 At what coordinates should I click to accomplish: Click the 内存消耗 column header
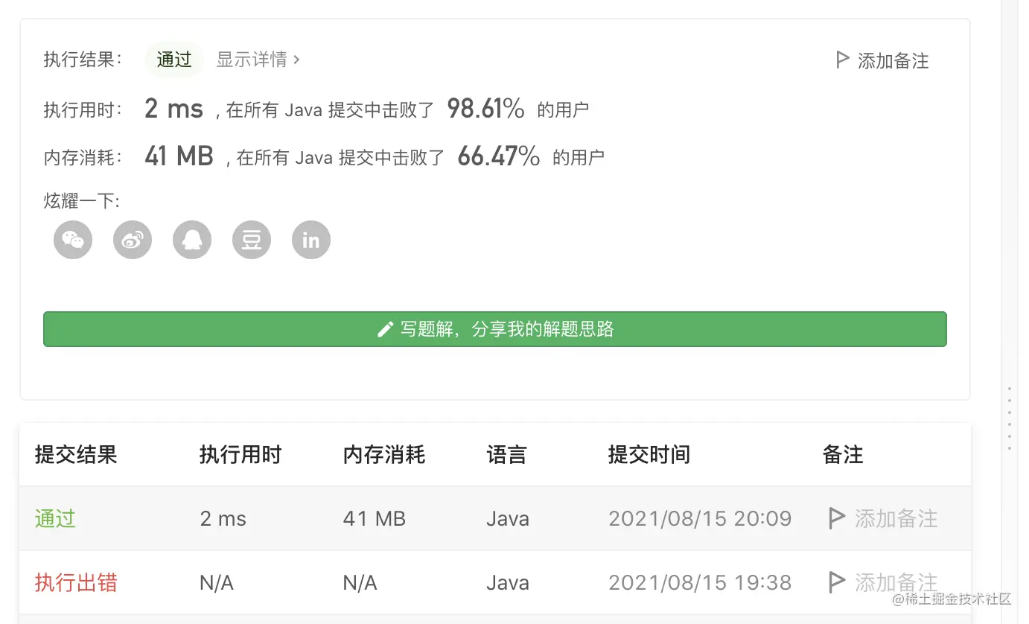tap(384, 455)
